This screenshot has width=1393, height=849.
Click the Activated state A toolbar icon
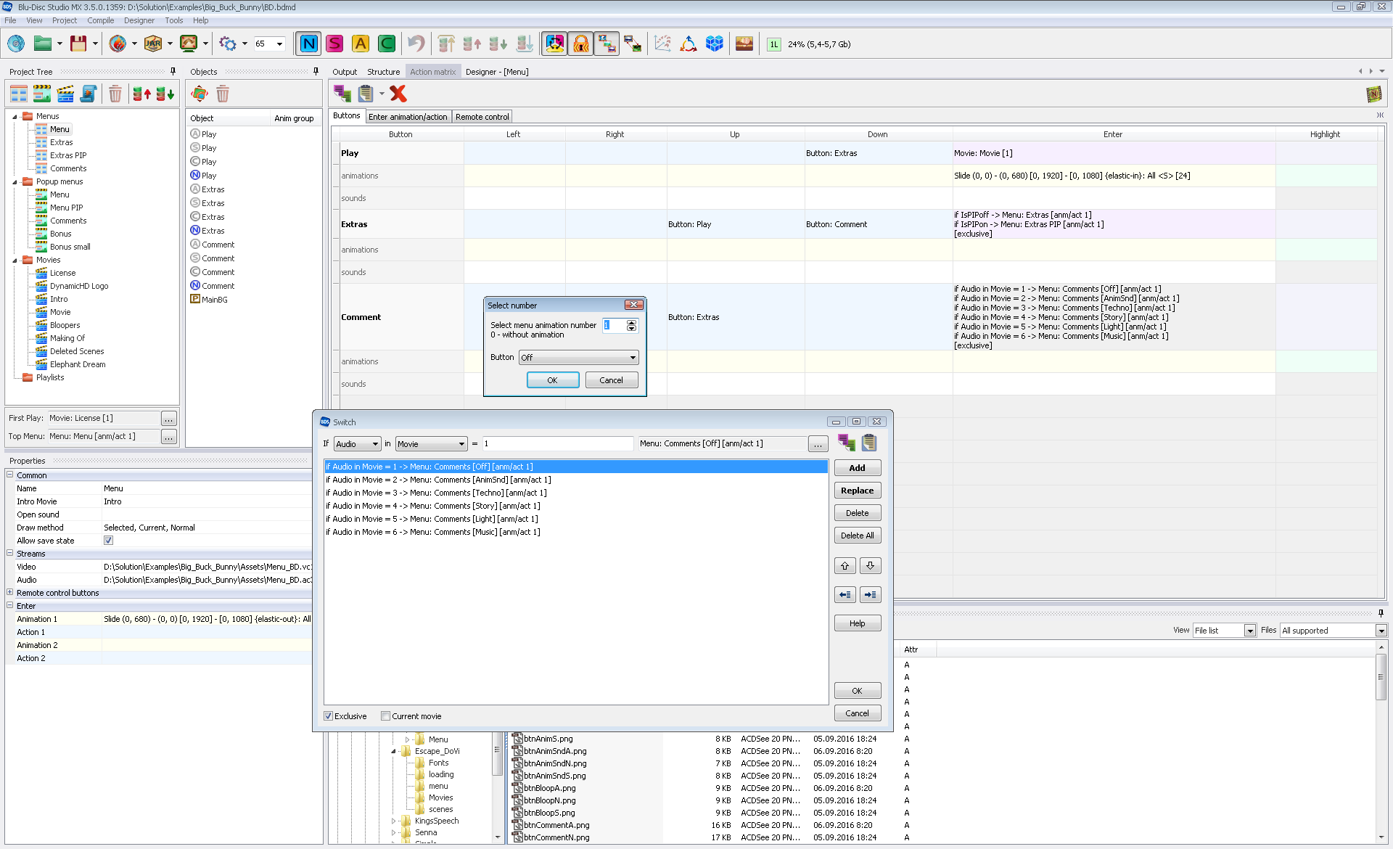pos(361,44)
